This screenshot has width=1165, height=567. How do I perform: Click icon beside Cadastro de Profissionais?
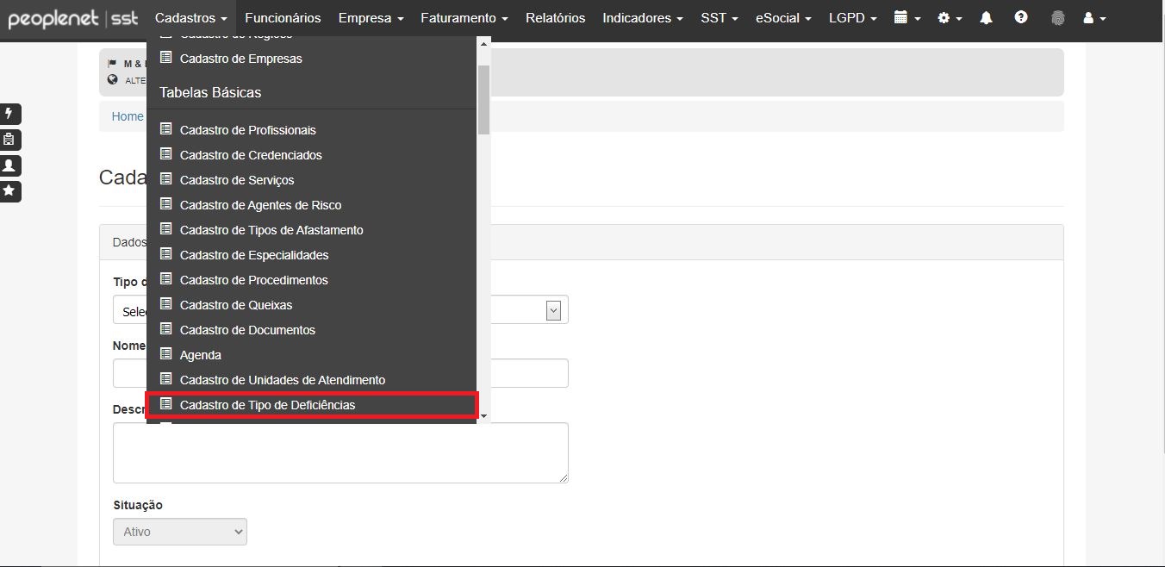(x=166, y=129)
